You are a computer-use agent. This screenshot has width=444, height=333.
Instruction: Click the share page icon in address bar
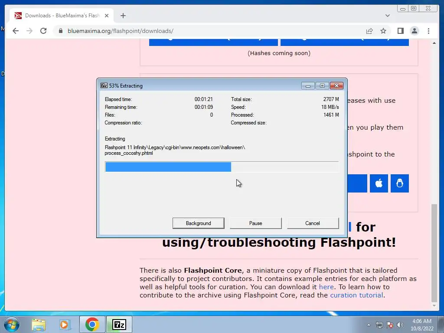[x=369, y=31]
